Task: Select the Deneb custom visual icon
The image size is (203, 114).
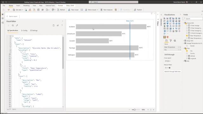Action: pyautogui.click(x=165, y=37)
